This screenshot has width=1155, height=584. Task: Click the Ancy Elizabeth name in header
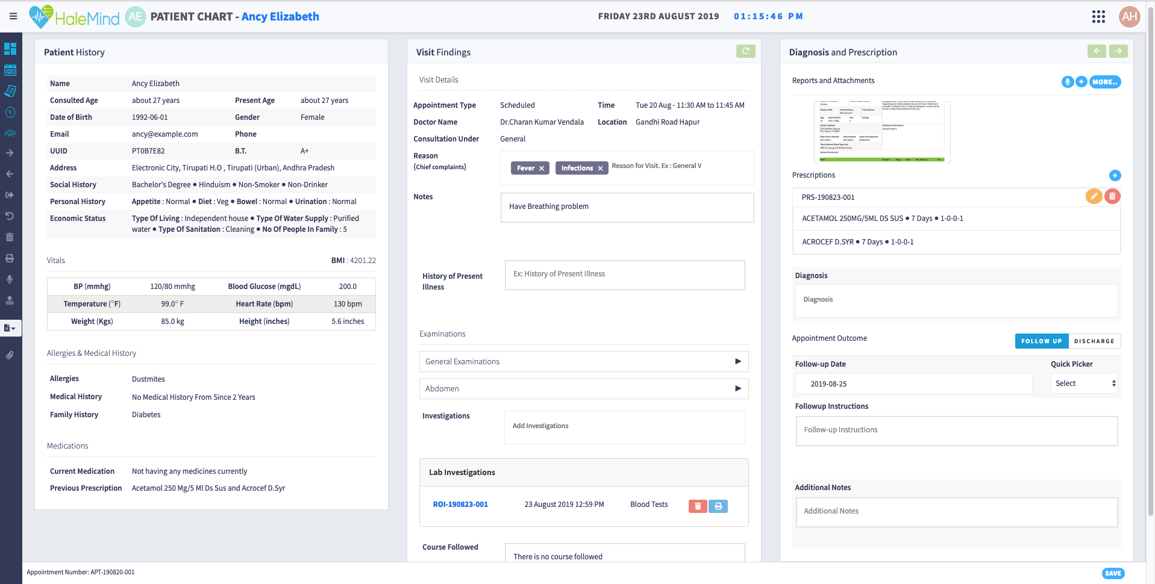click(280, 16)
